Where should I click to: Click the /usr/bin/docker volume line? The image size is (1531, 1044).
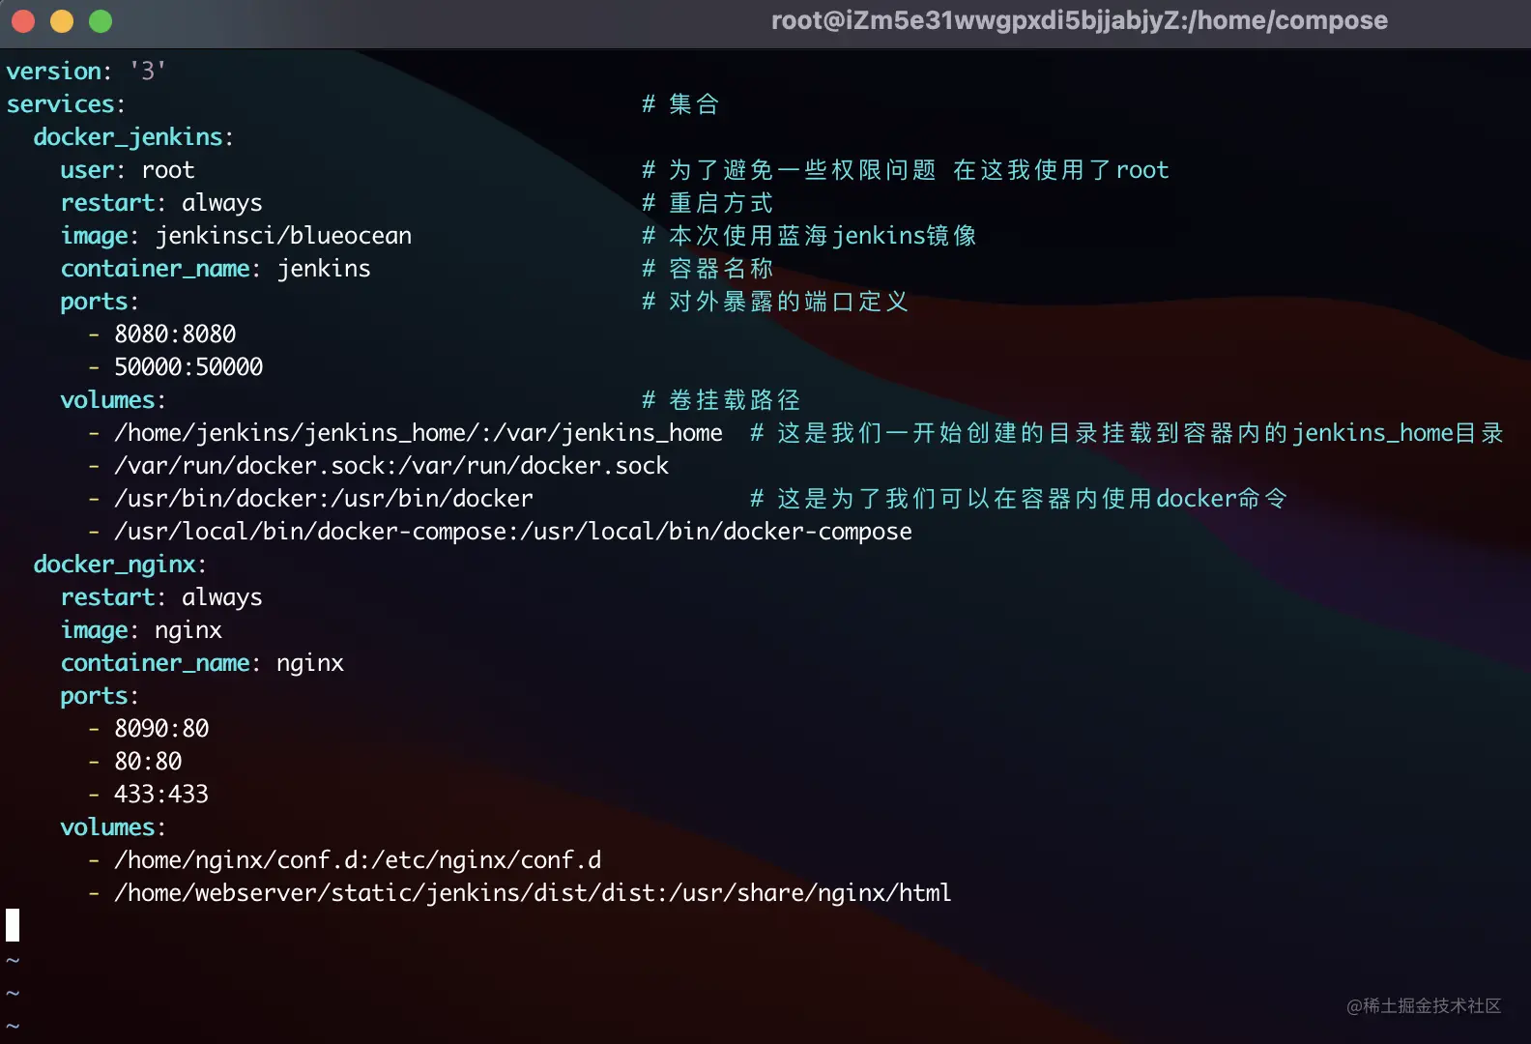324,499
